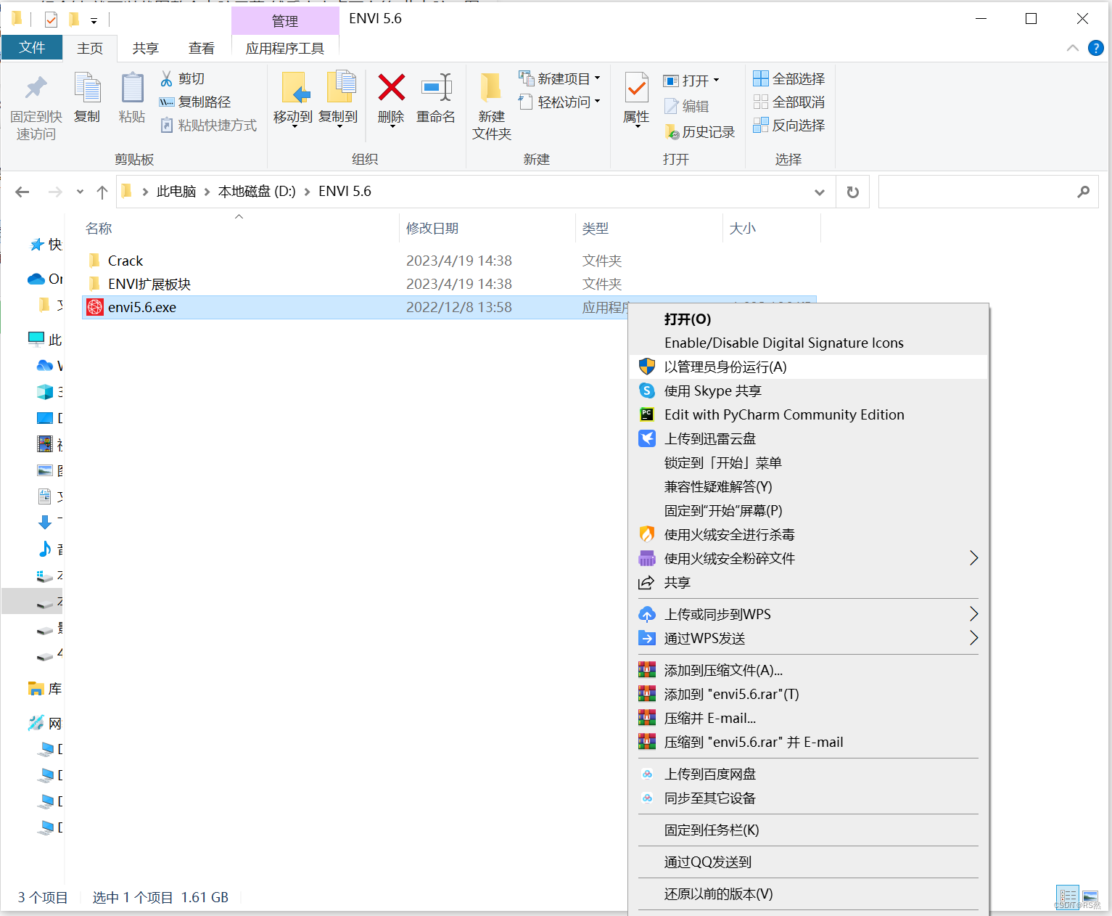Click Copy Path (复制路径) option
1112x916 pixels.
[195, 102]
